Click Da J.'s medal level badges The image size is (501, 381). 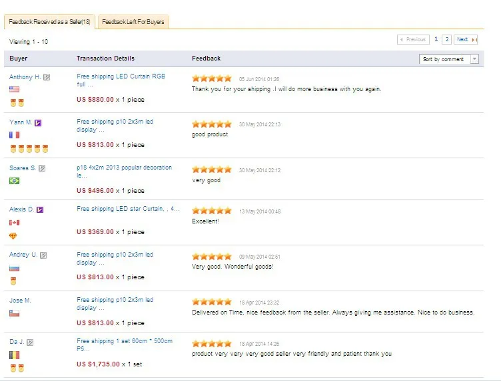coord(17,368)
